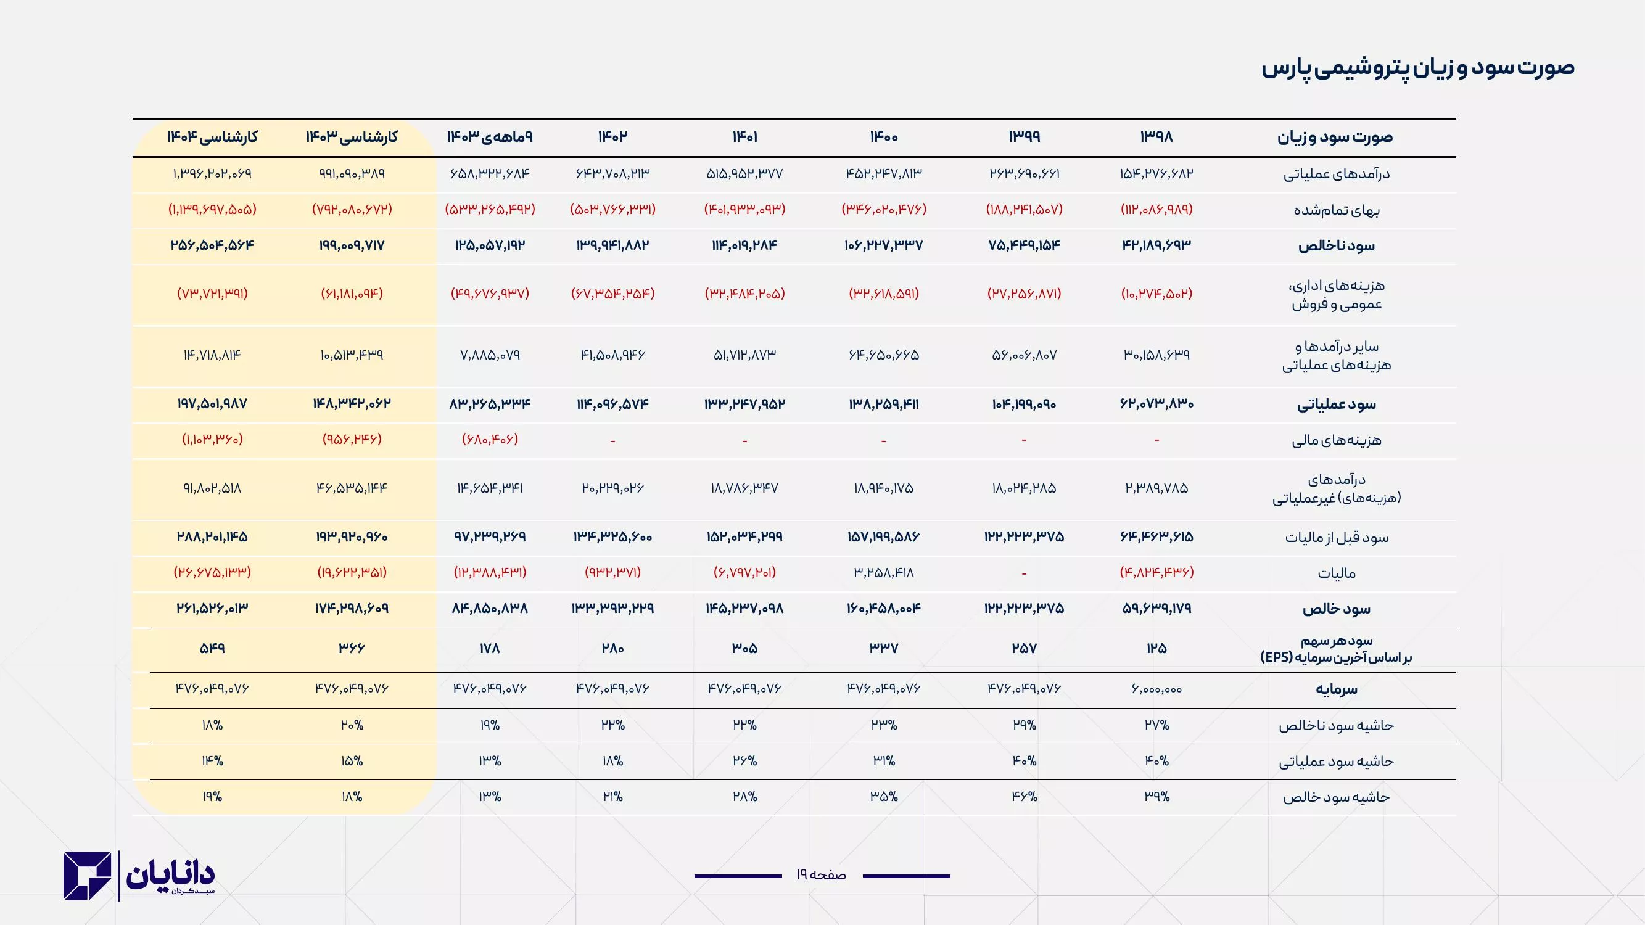Click the 1399 cost value '(۱۸۸,۲۴۱,۵۰۷)'

tap(1025, 210)
